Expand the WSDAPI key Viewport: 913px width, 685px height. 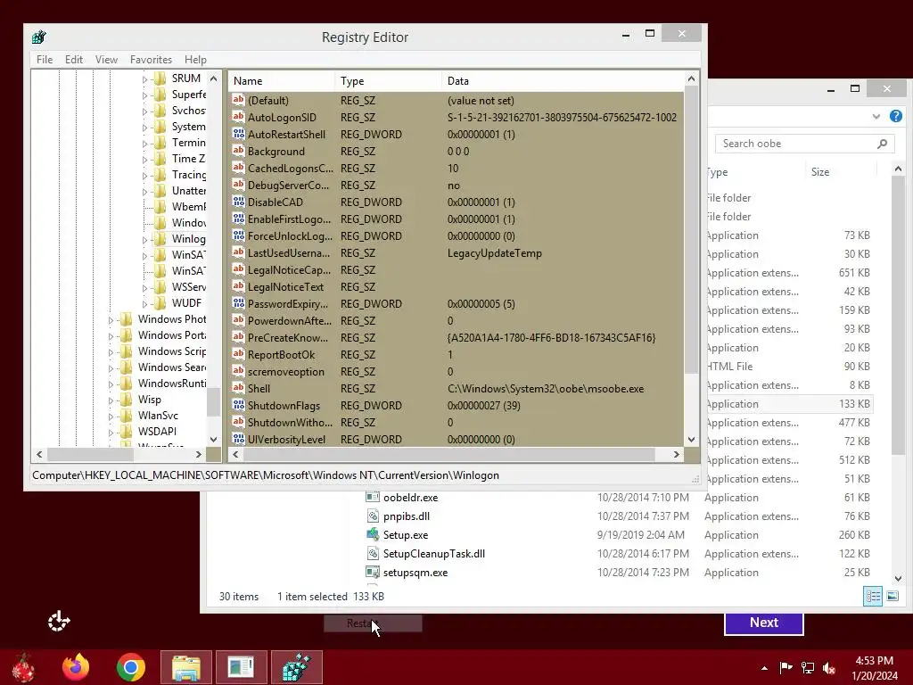[x=111, y=433]
